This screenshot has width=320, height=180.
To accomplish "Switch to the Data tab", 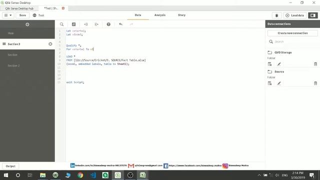I will (138, 15).
